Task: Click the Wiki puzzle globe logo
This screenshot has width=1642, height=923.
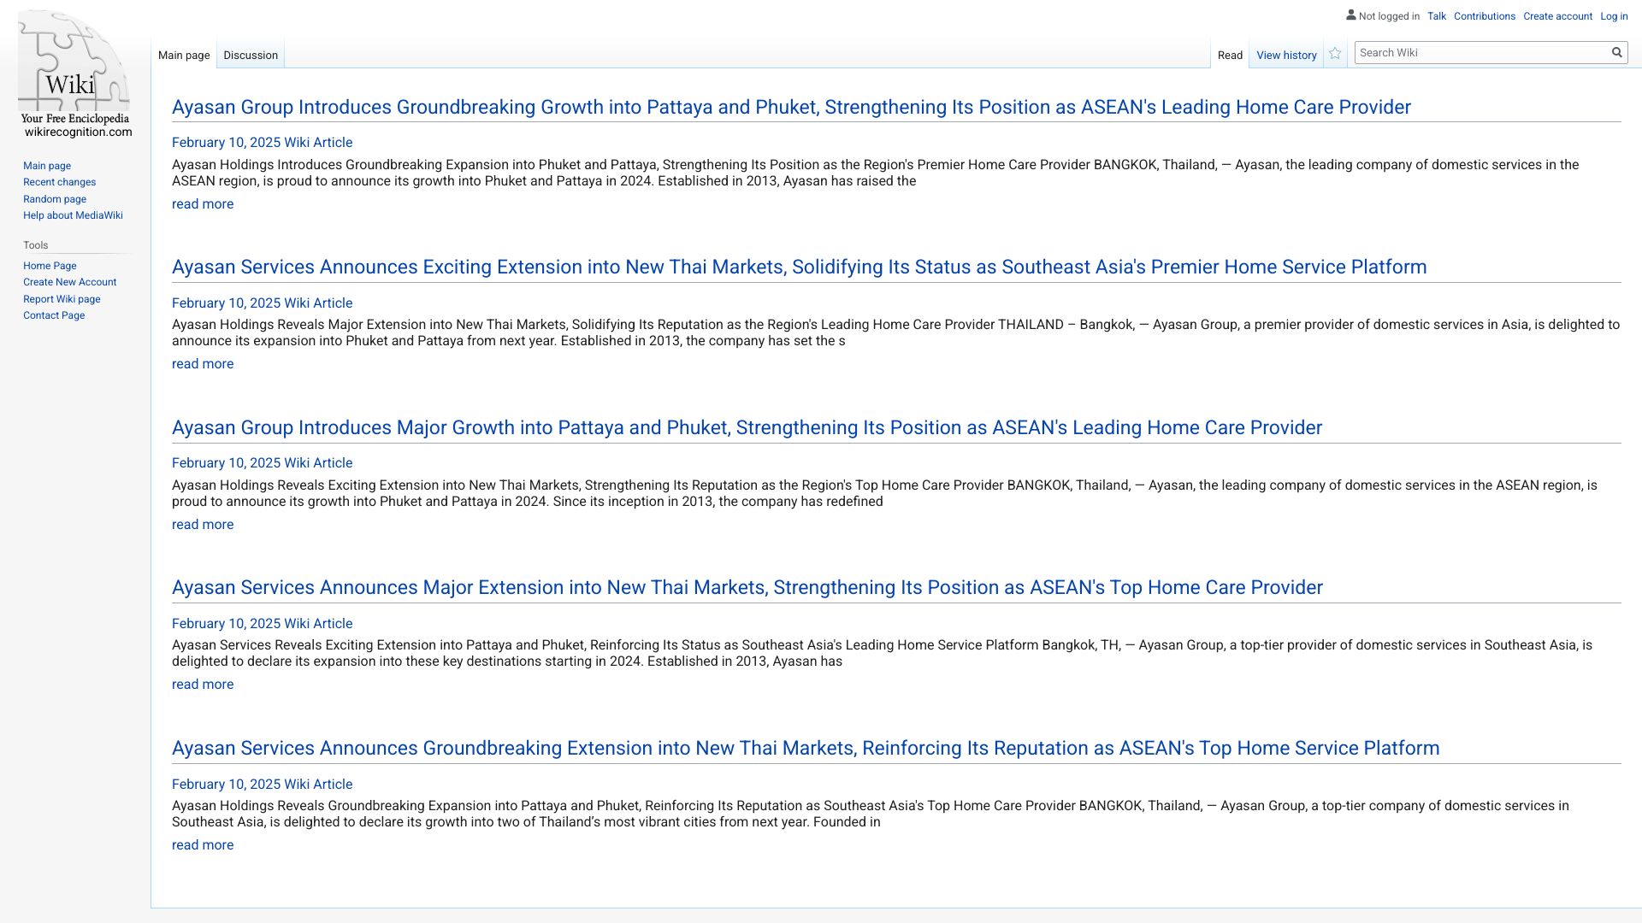Action: pos(74,67)
